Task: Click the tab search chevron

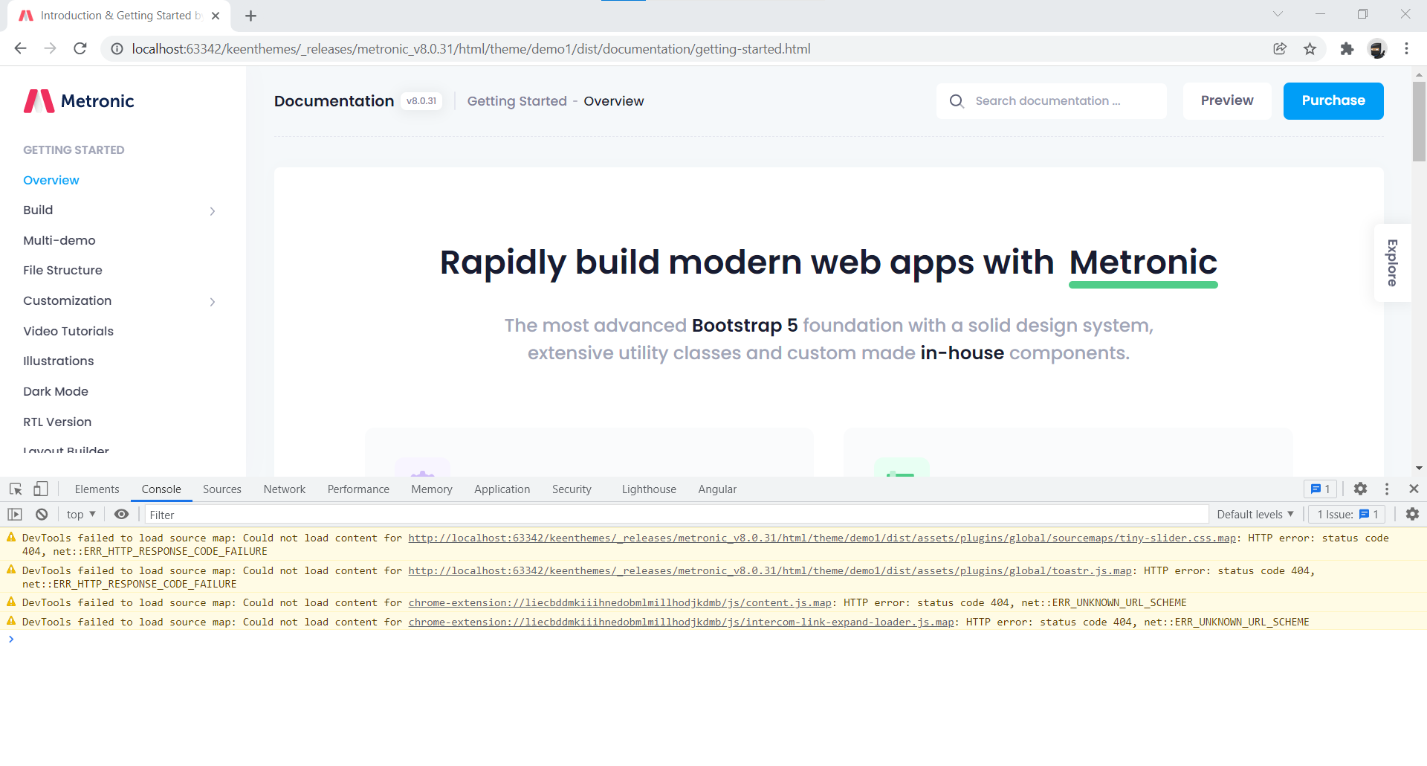Action: click(1278, 14)
